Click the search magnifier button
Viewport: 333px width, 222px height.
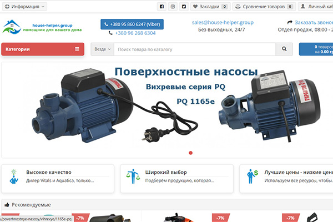[x=284, y=49]
